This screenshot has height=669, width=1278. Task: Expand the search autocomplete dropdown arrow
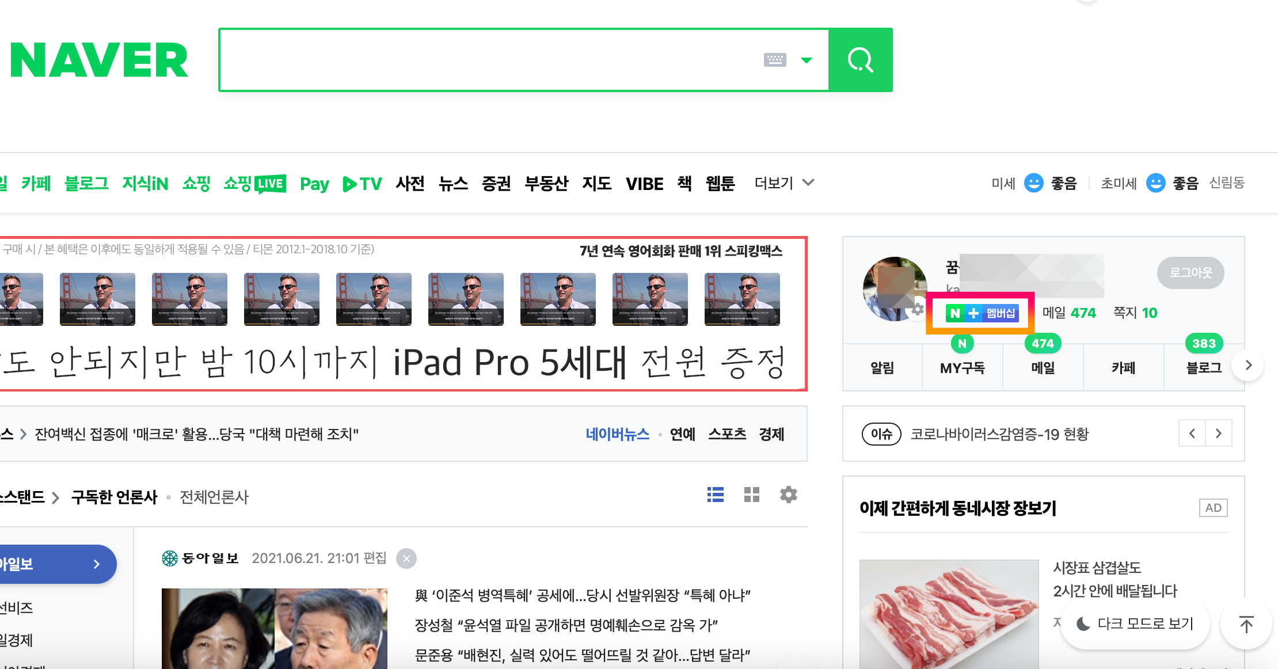point(807,60)
